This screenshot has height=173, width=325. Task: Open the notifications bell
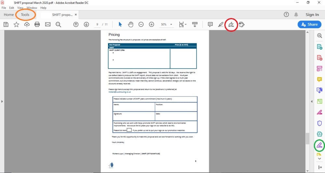point(296,15)
